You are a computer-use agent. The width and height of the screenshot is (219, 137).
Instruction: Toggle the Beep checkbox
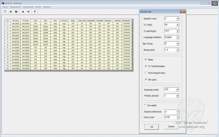click(146, 60)
